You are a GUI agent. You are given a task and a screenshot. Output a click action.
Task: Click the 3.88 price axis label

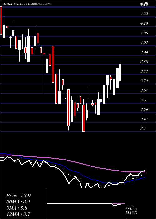pos(144,62)
